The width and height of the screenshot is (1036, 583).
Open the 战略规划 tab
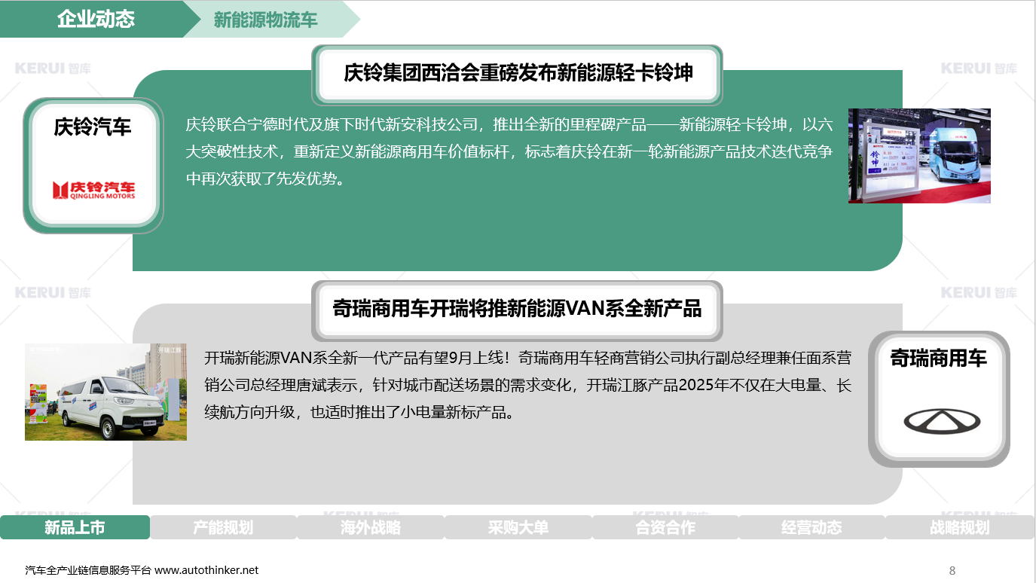click(x=959, y=527)
